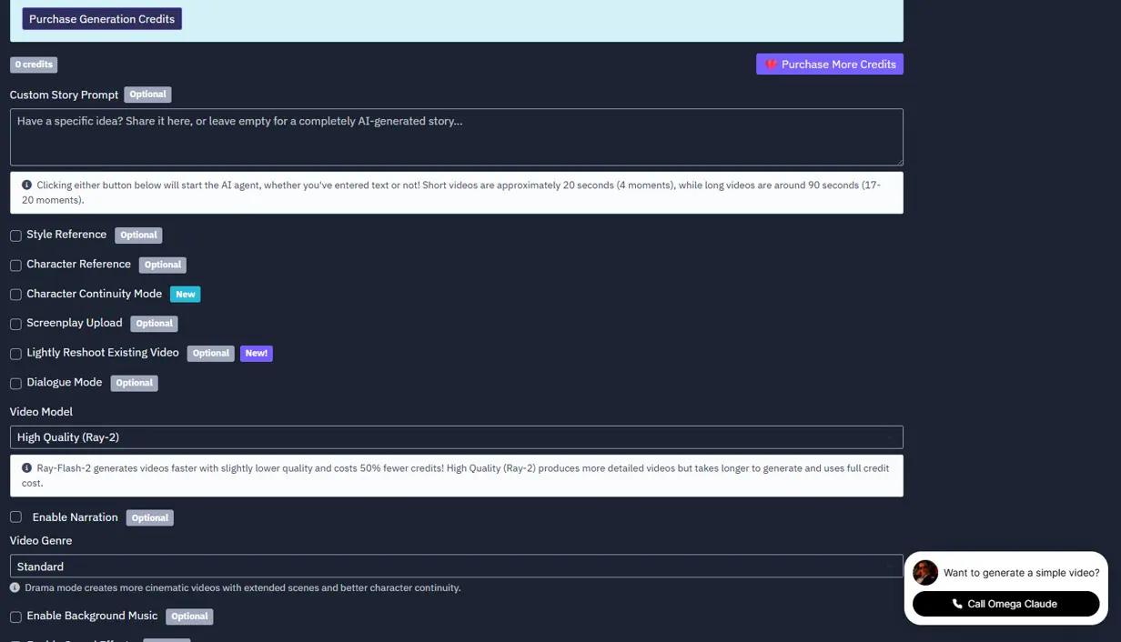Click the Optional badge beside Custom Story Prompt
1121x642 pixels.
click(147, 95)
